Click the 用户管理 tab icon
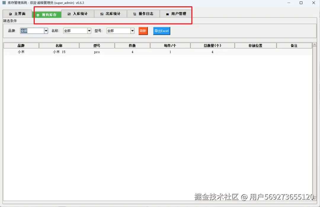 [x=167, y=14]
